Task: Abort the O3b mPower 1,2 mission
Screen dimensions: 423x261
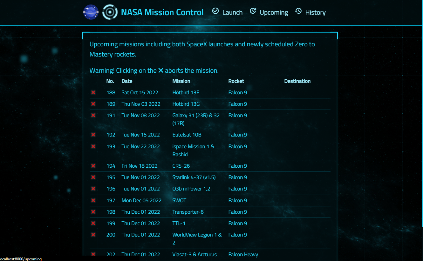Action: pos(93,189)
